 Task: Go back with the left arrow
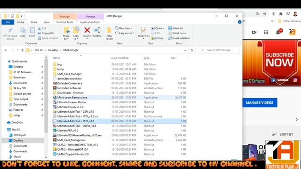6,50
